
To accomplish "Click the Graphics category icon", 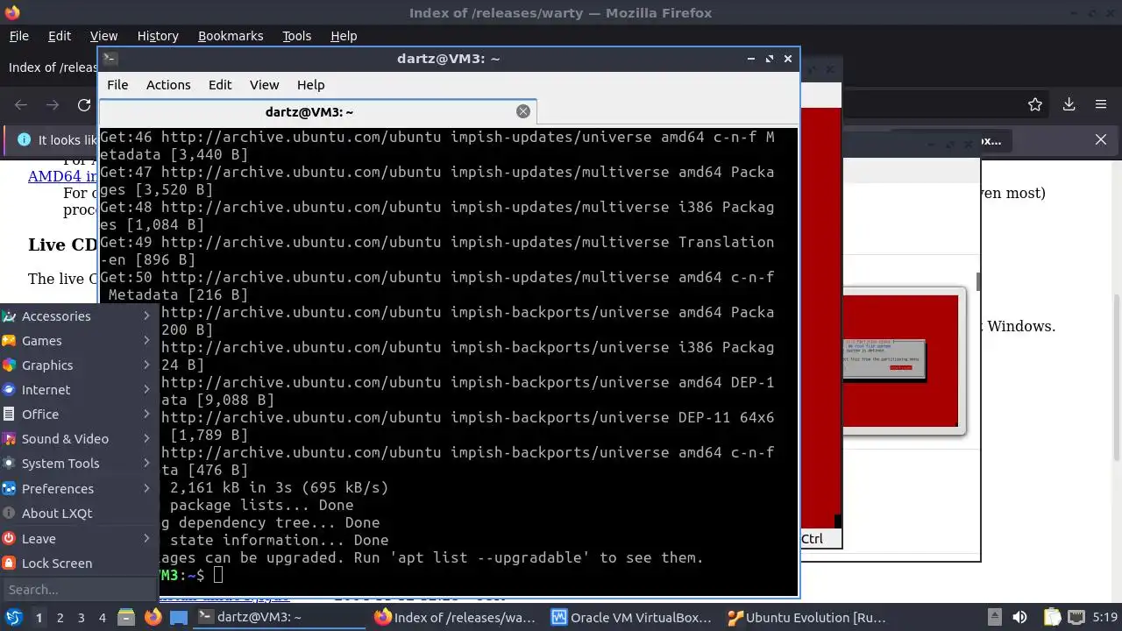I will (x=9, y=365).
